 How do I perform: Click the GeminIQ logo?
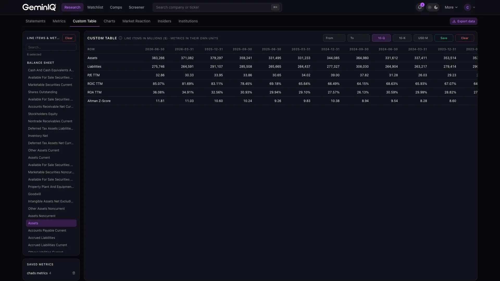click(x=39, y=7)
